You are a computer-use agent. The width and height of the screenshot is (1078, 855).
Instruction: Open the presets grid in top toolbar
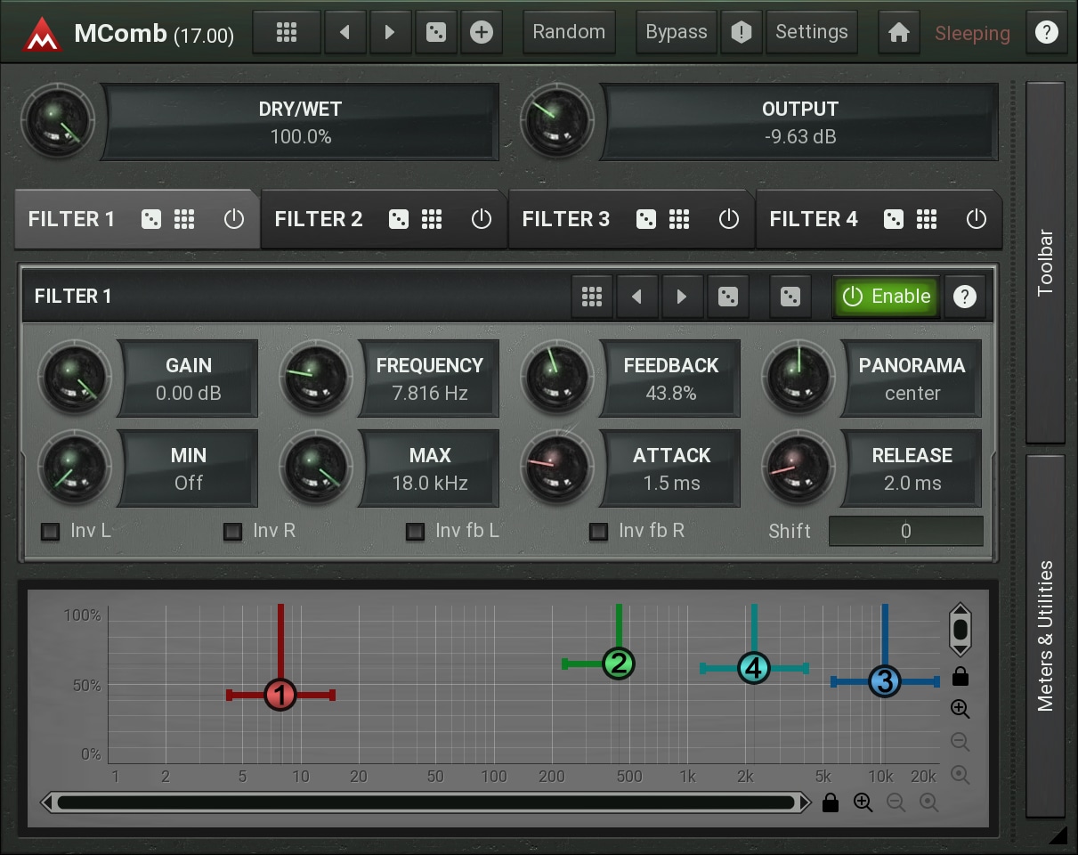[286, 33]
